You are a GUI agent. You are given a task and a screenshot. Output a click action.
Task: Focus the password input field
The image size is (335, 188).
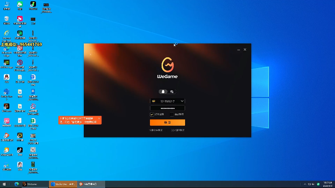tap(167, 108)
